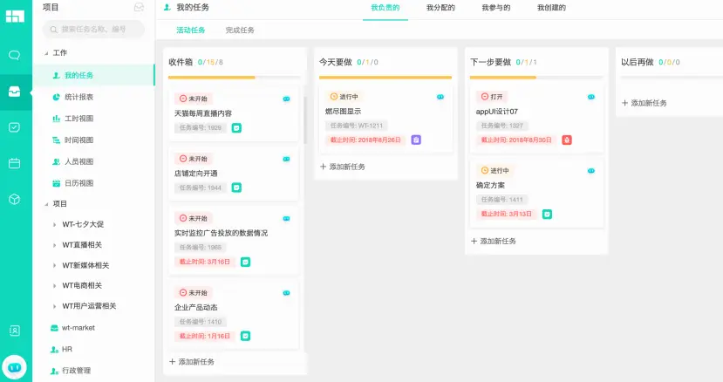Select 我的任务 in sidebar
Image resolution: width=723 pixels, height=382 pixels.
(x=93, y=75)
